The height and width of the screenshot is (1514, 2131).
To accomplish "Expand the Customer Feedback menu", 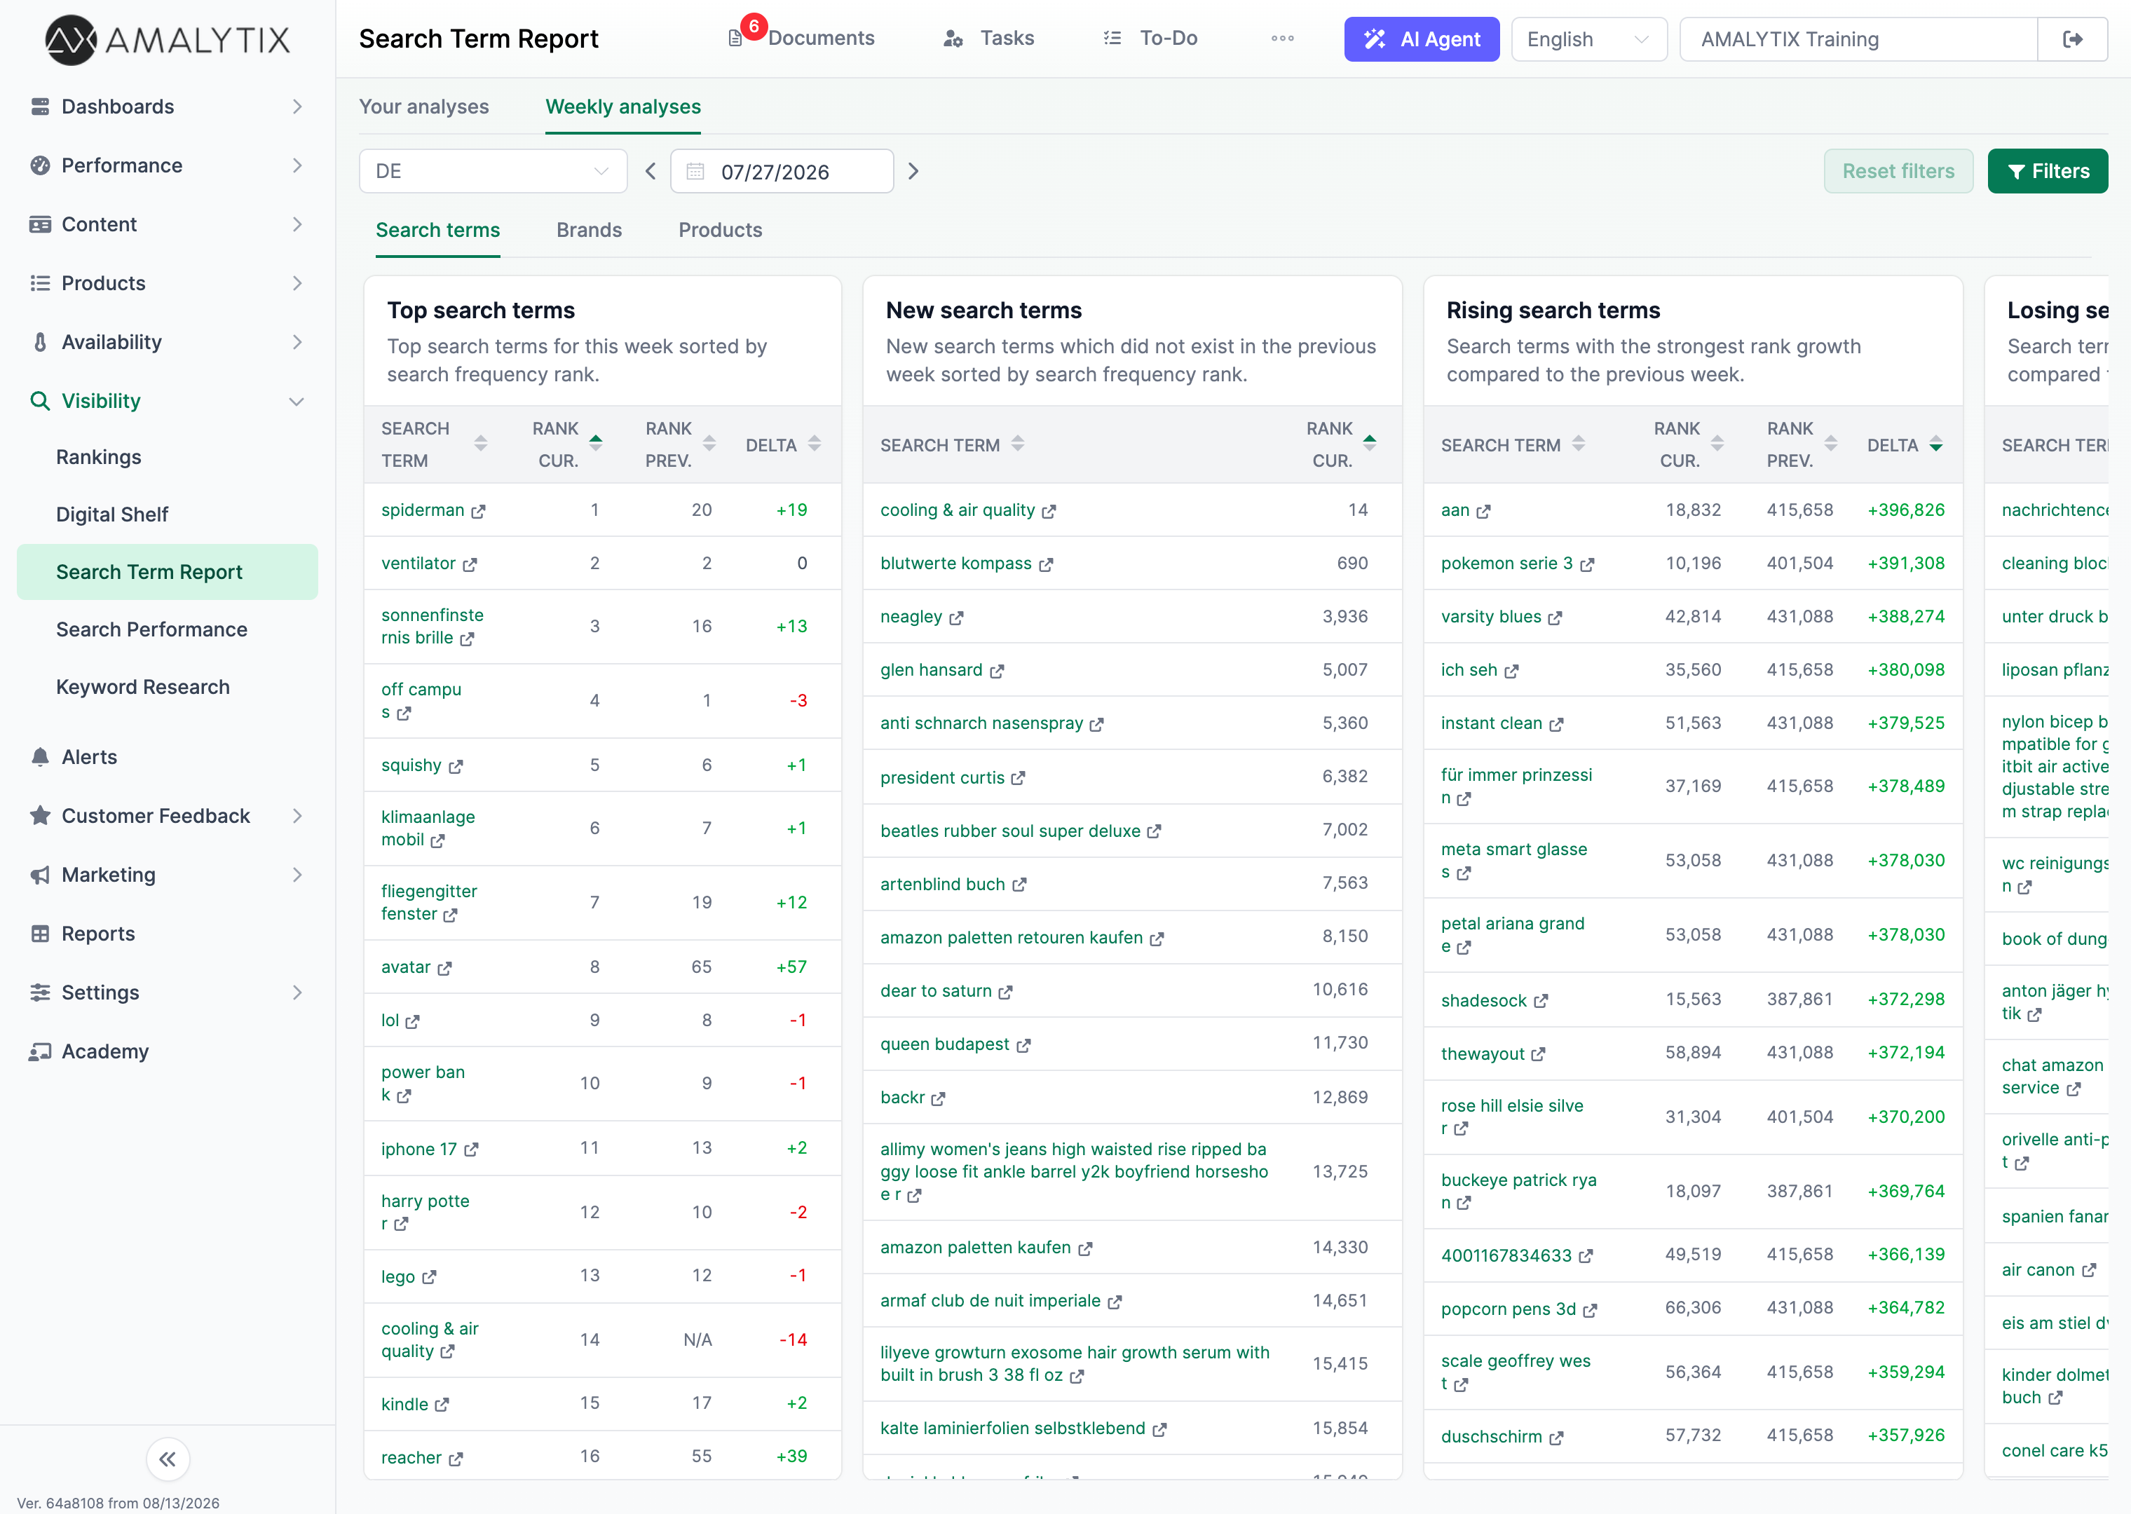I will click(168, 816).
